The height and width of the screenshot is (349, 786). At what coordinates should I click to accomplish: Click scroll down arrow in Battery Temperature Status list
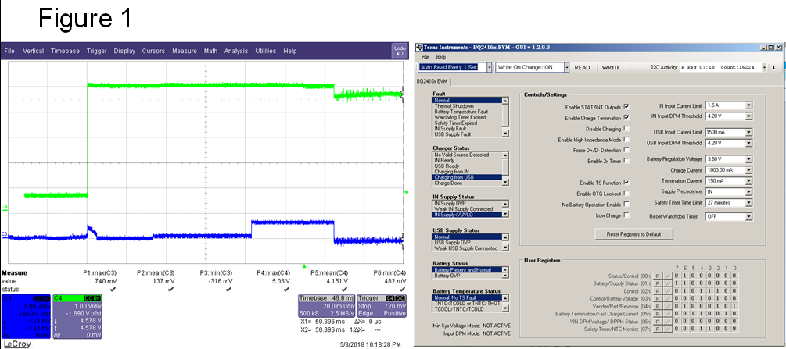504,308
